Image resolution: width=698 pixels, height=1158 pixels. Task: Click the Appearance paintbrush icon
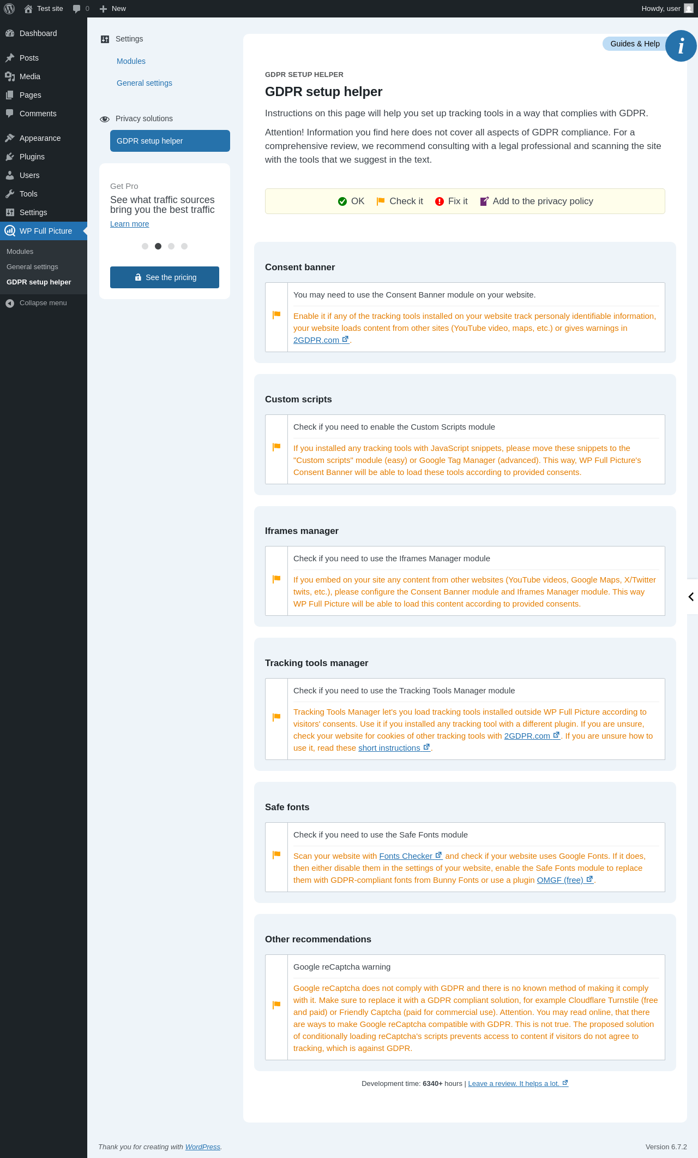pos(10,138)
